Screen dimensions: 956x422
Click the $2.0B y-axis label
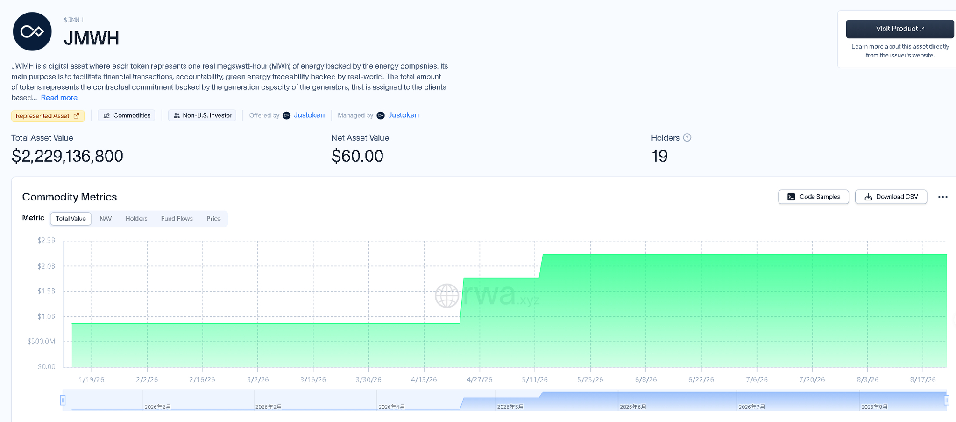point(46,266)
